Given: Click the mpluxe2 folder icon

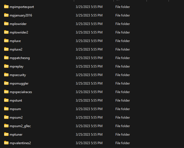Looking at the screenshot, I should click(6, 49).
